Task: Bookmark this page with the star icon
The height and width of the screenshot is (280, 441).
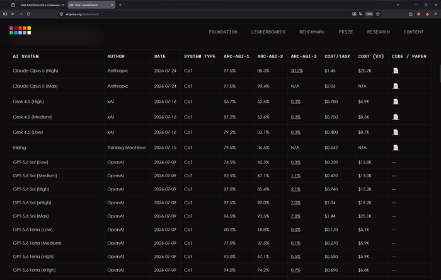Action: [378, 14]
